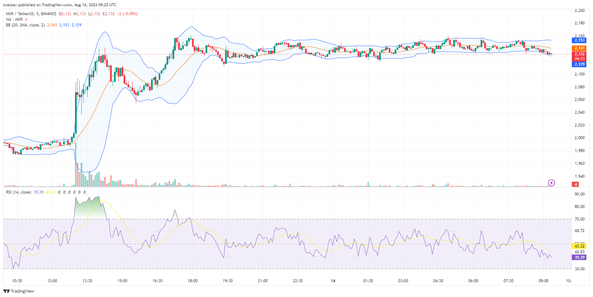Click the red 2,132 last price badge
This screenshot has height=297, width=593.
coord(579,54)
